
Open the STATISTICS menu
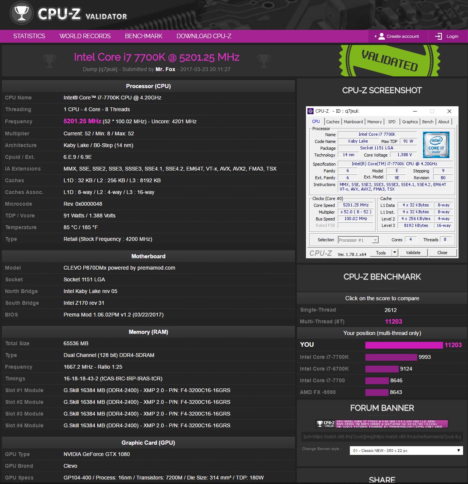[29, 36]
